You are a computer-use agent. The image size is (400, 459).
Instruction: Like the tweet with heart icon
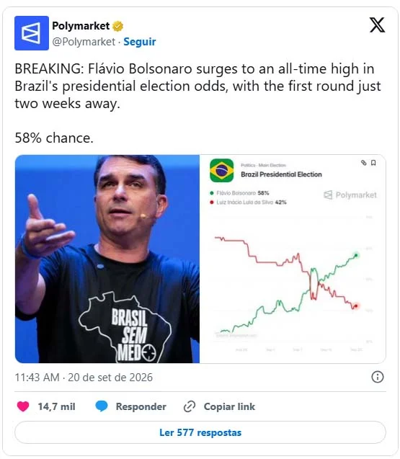tap(23, 406)
